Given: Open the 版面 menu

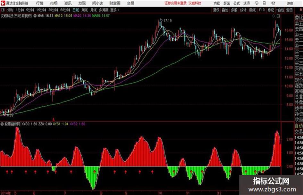Looking at the screenshot, I should pos(227,3).
